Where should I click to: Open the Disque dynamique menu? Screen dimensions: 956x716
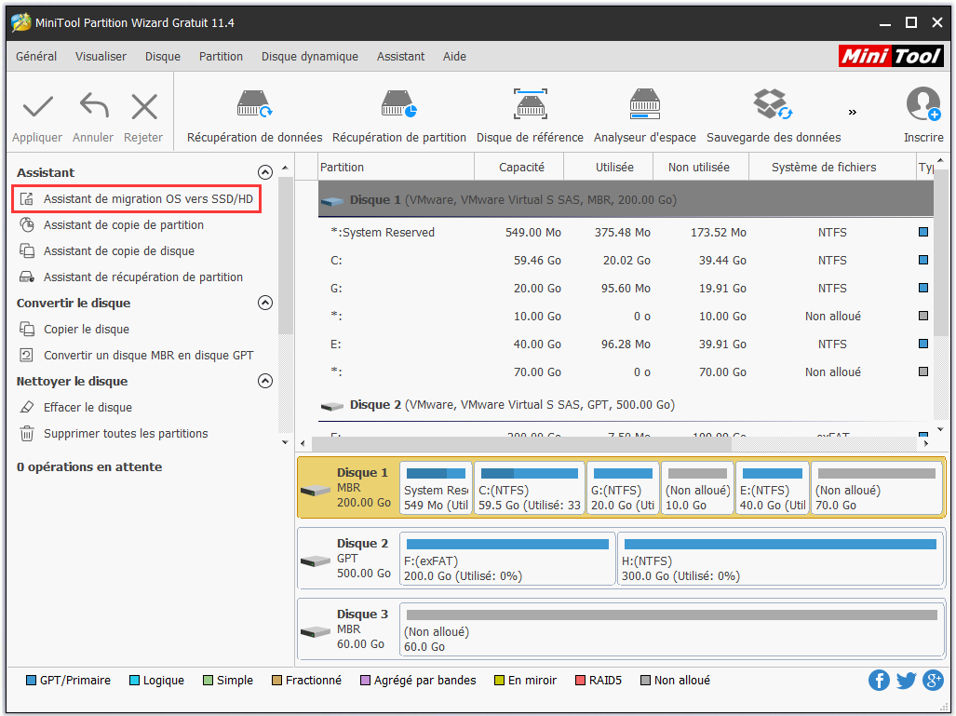pyautogui.click(x=310, y=56)
